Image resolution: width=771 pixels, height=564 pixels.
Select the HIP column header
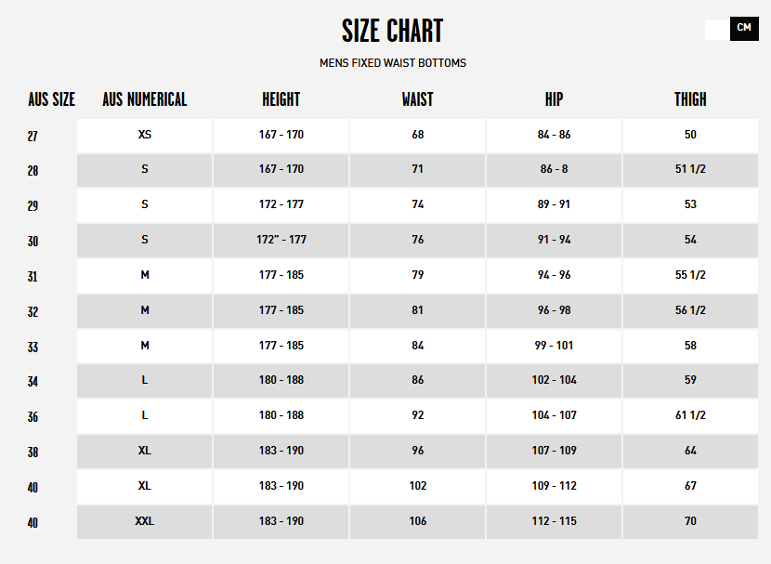click(554, 99)
